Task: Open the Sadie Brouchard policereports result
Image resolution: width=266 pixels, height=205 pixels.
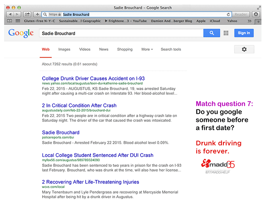Action: (x=61, y=133)
